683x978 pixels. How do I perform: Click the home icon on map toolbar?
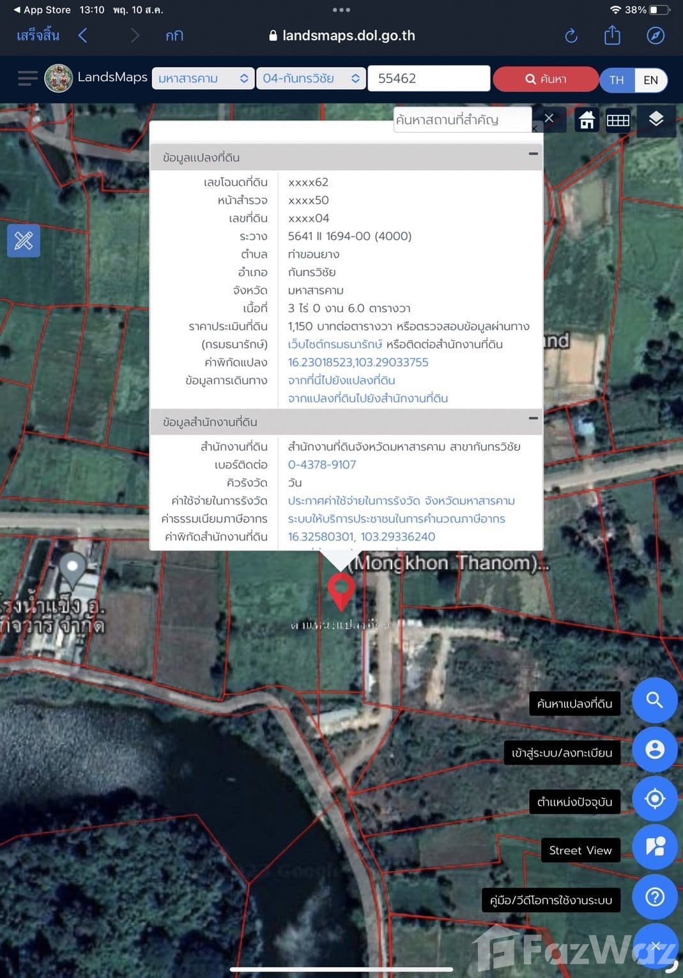point(587,120)
